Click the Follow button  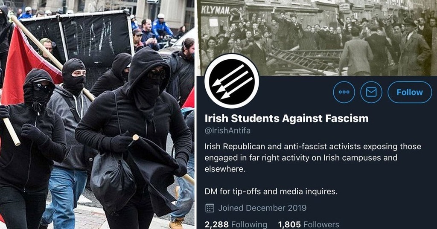click(410, 92)
